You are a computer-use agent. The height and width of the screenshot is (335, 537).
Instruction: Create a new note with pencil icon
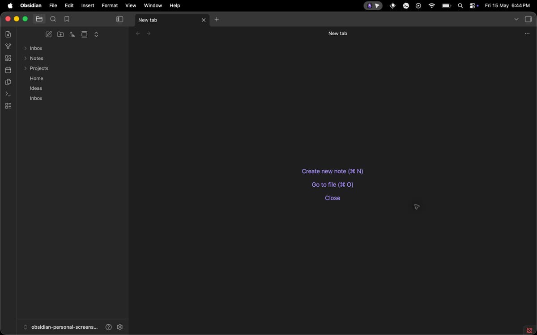[49, 34]
